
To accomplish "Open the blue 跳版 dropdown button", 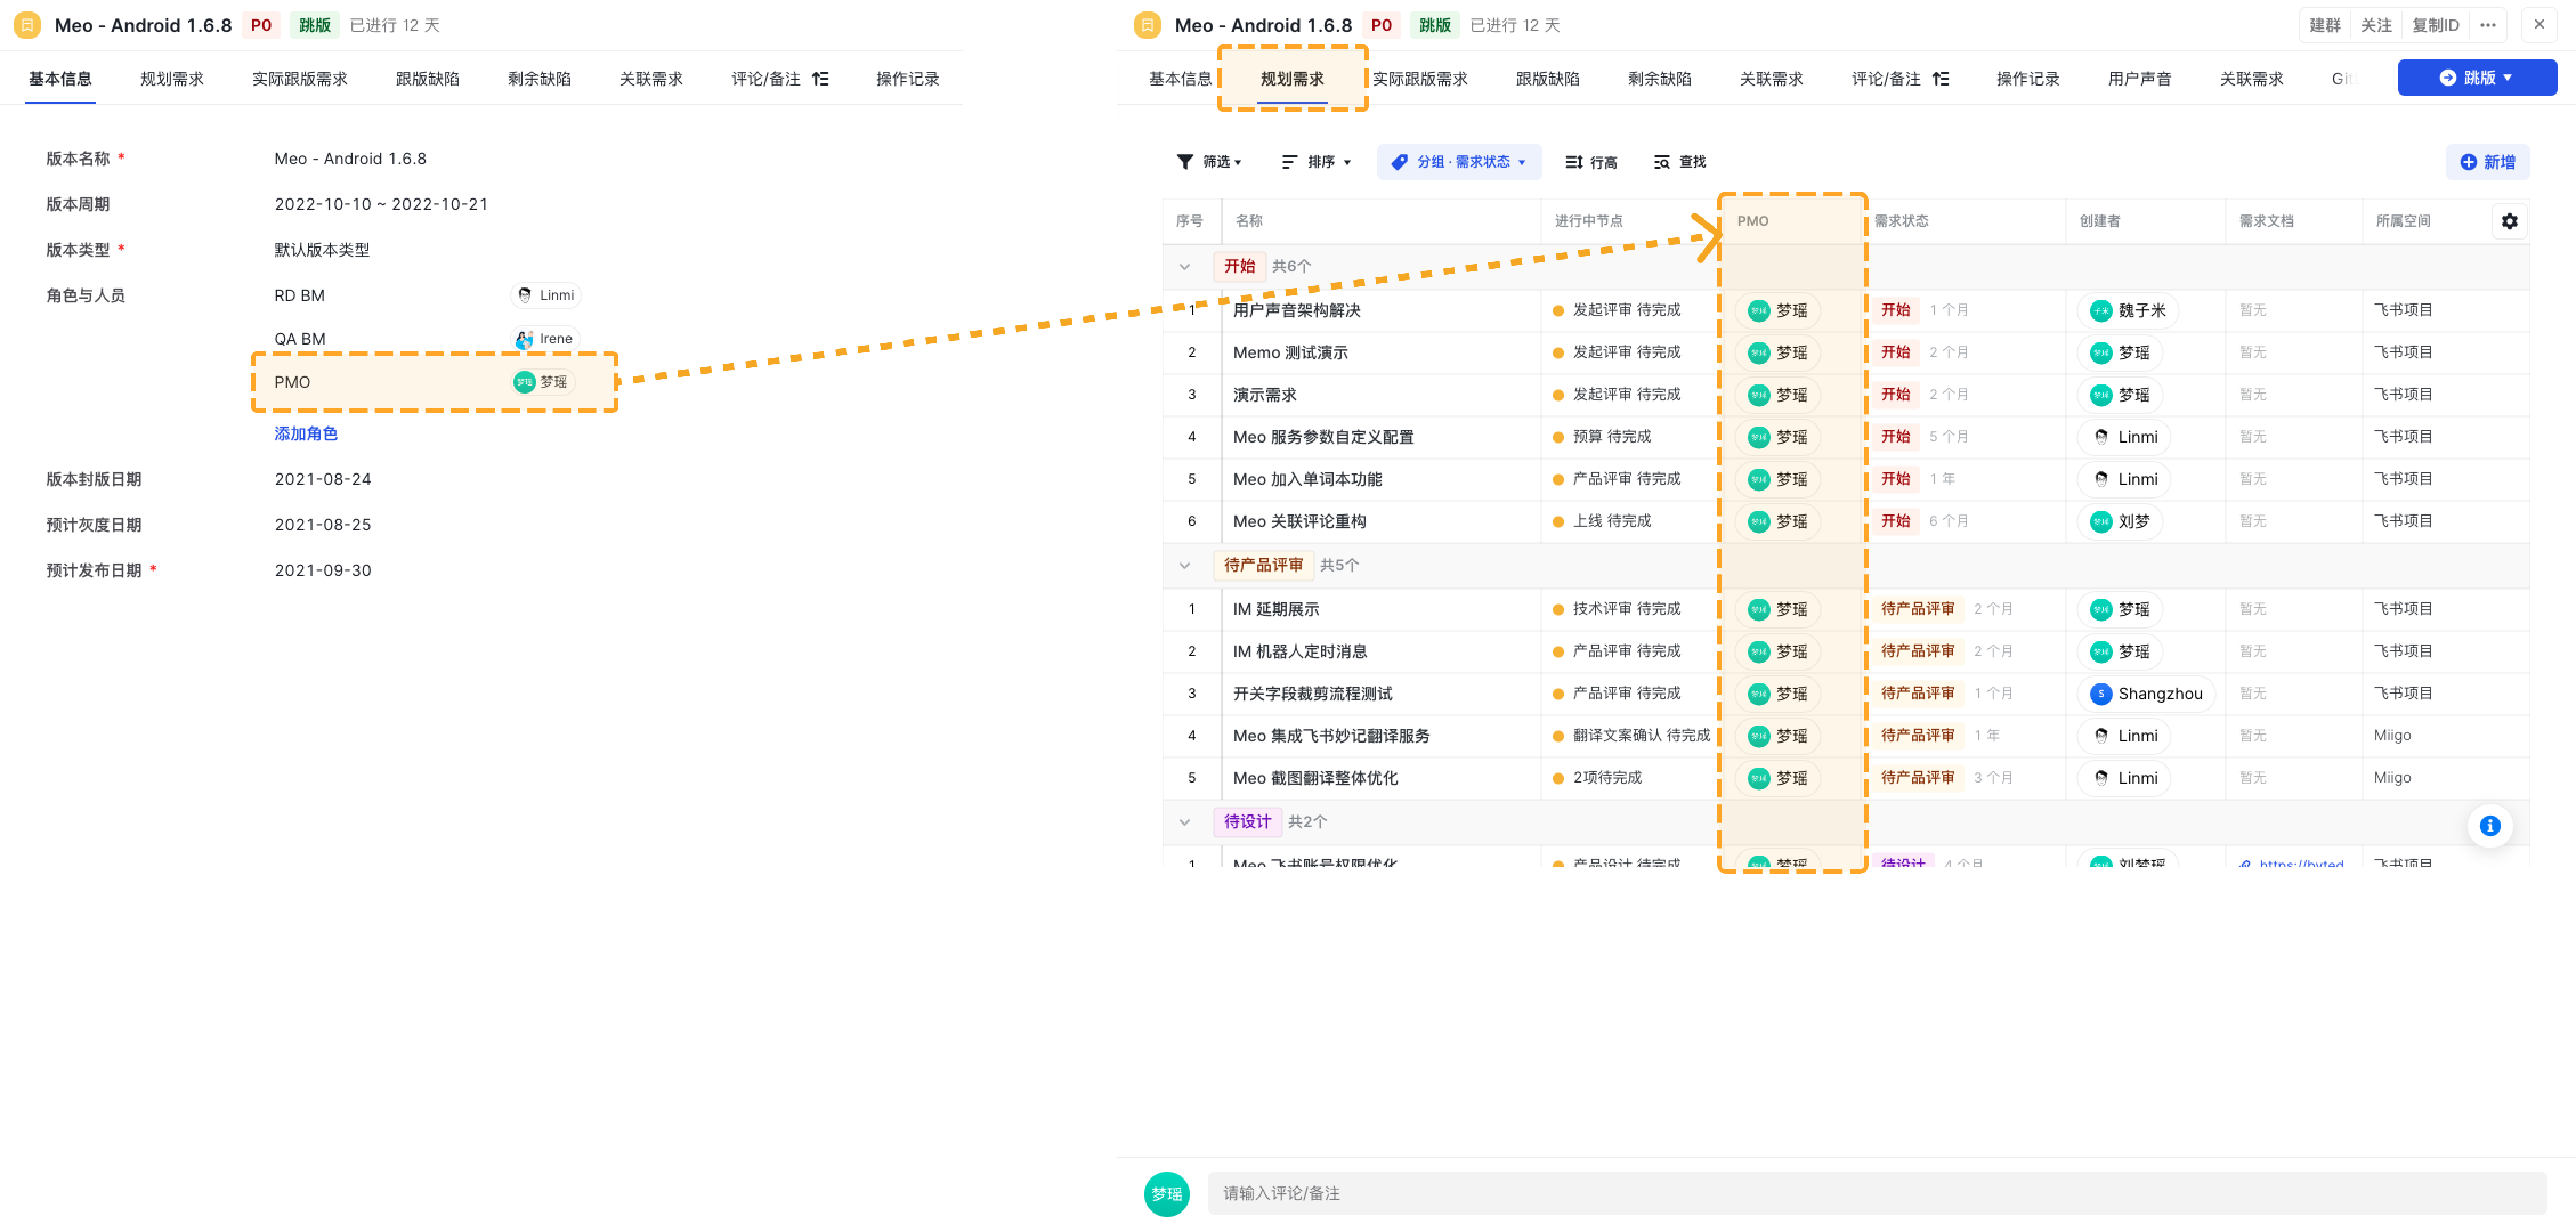I will [x=2476, y=78].
